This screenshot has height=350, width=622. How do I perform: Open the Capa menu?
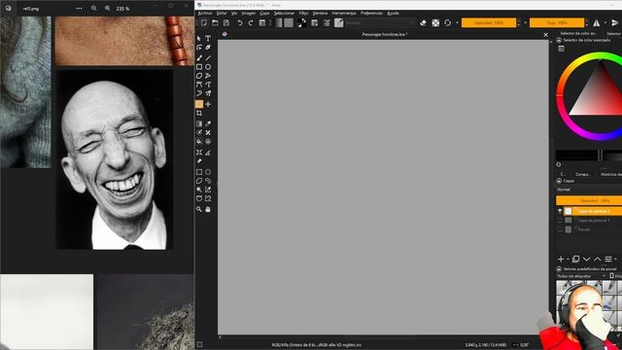point(264,13)
